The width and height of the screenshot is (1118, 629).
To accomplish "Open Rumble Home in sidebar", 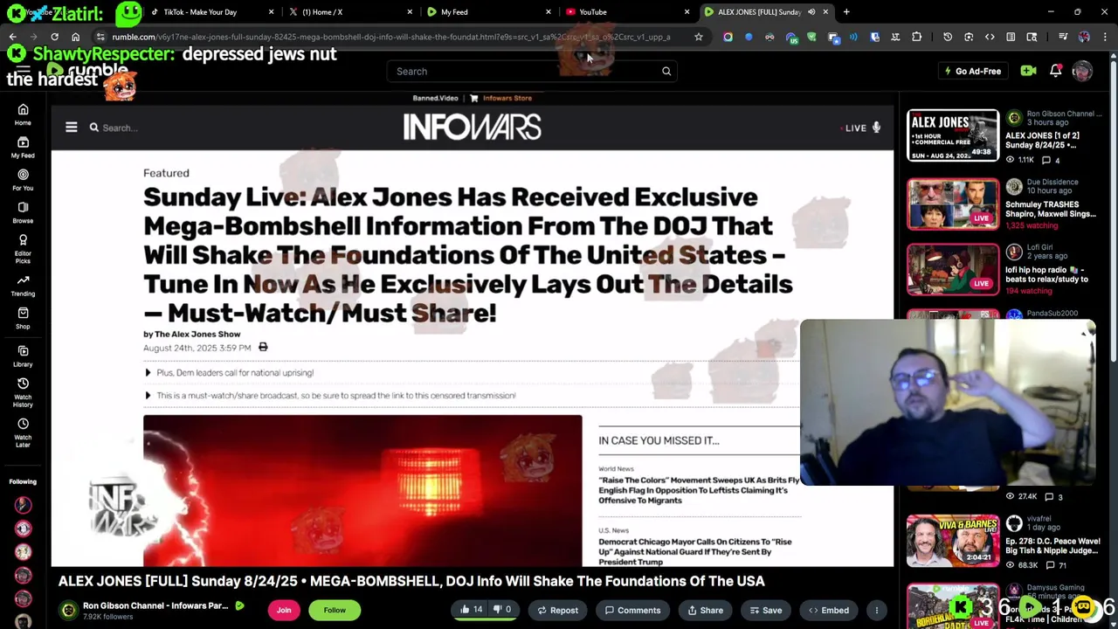I will tap(23, 114).
